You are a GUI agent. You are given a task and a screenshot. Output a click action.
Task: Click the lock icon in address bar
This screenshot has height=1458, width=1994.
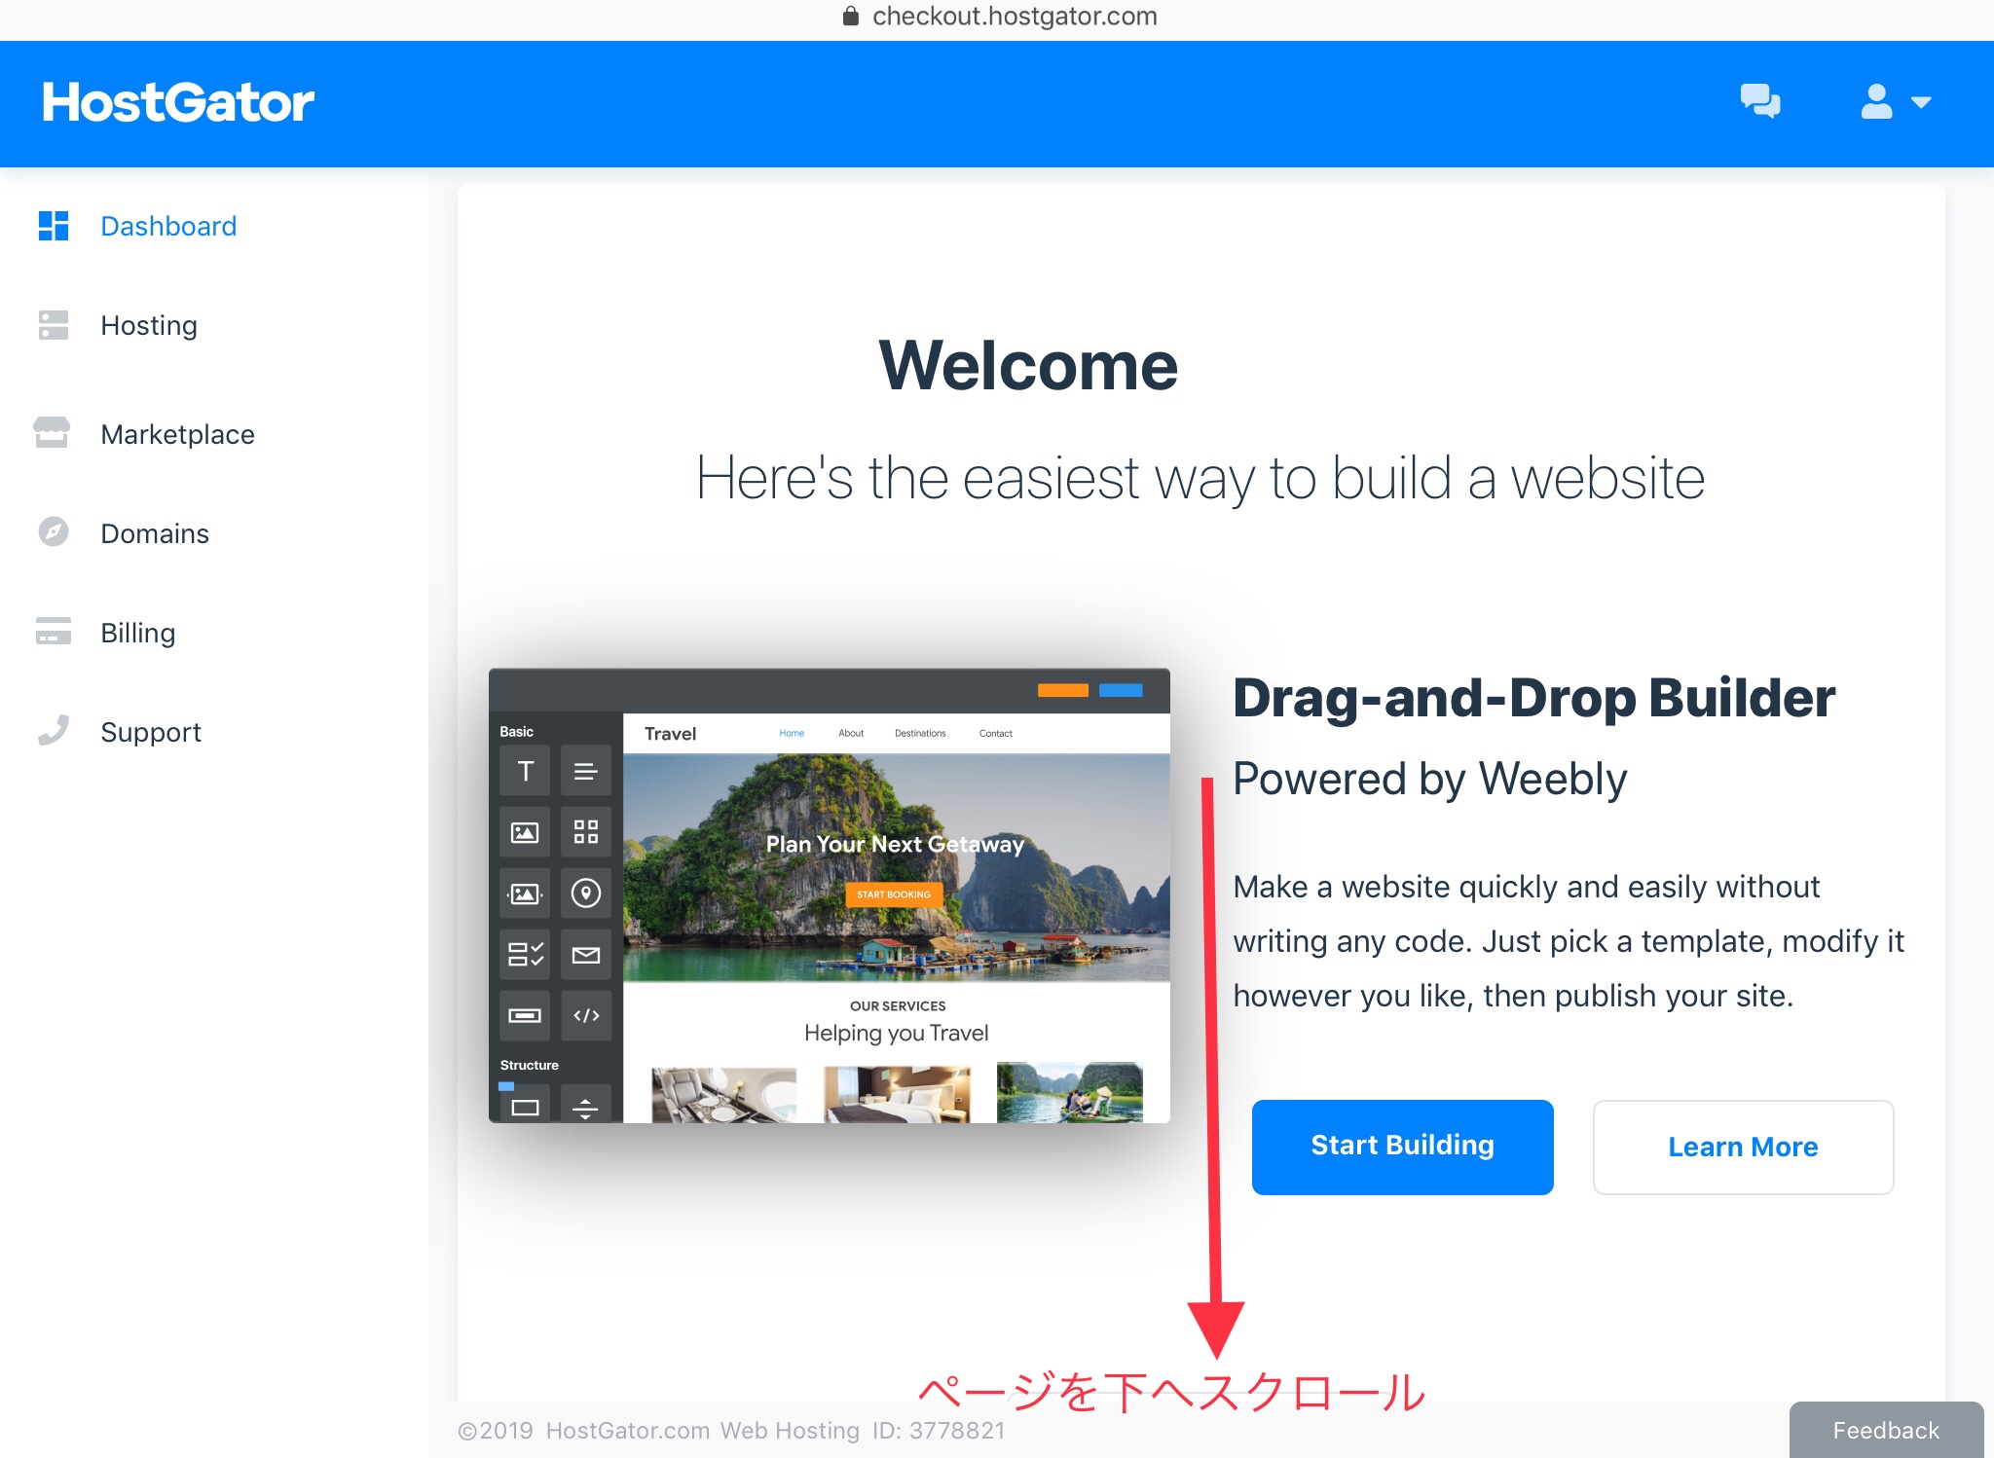851,16
